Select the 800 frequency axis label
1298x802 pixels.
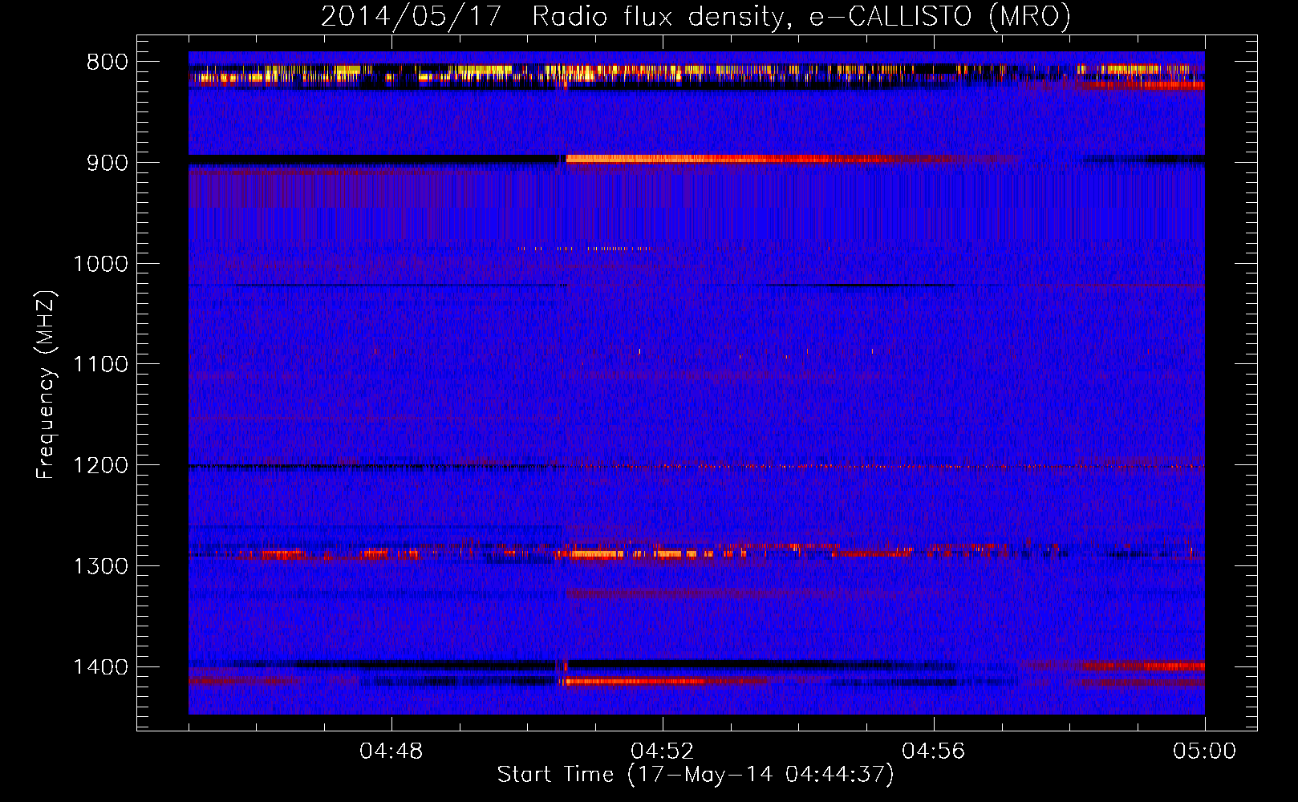click(x=107, y=63)
